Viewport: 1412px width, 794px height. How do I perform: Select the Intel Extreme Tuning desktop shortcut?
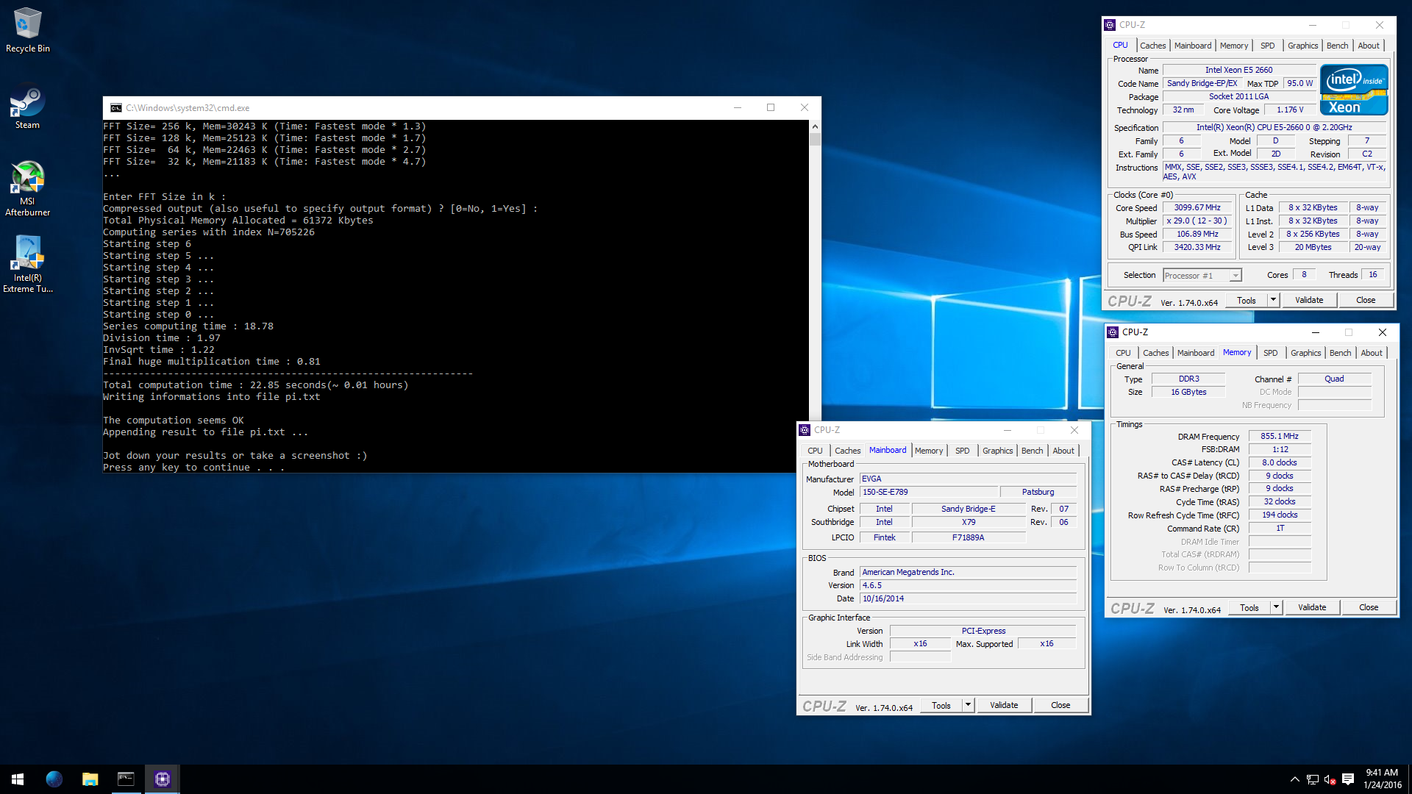point(27,265)
